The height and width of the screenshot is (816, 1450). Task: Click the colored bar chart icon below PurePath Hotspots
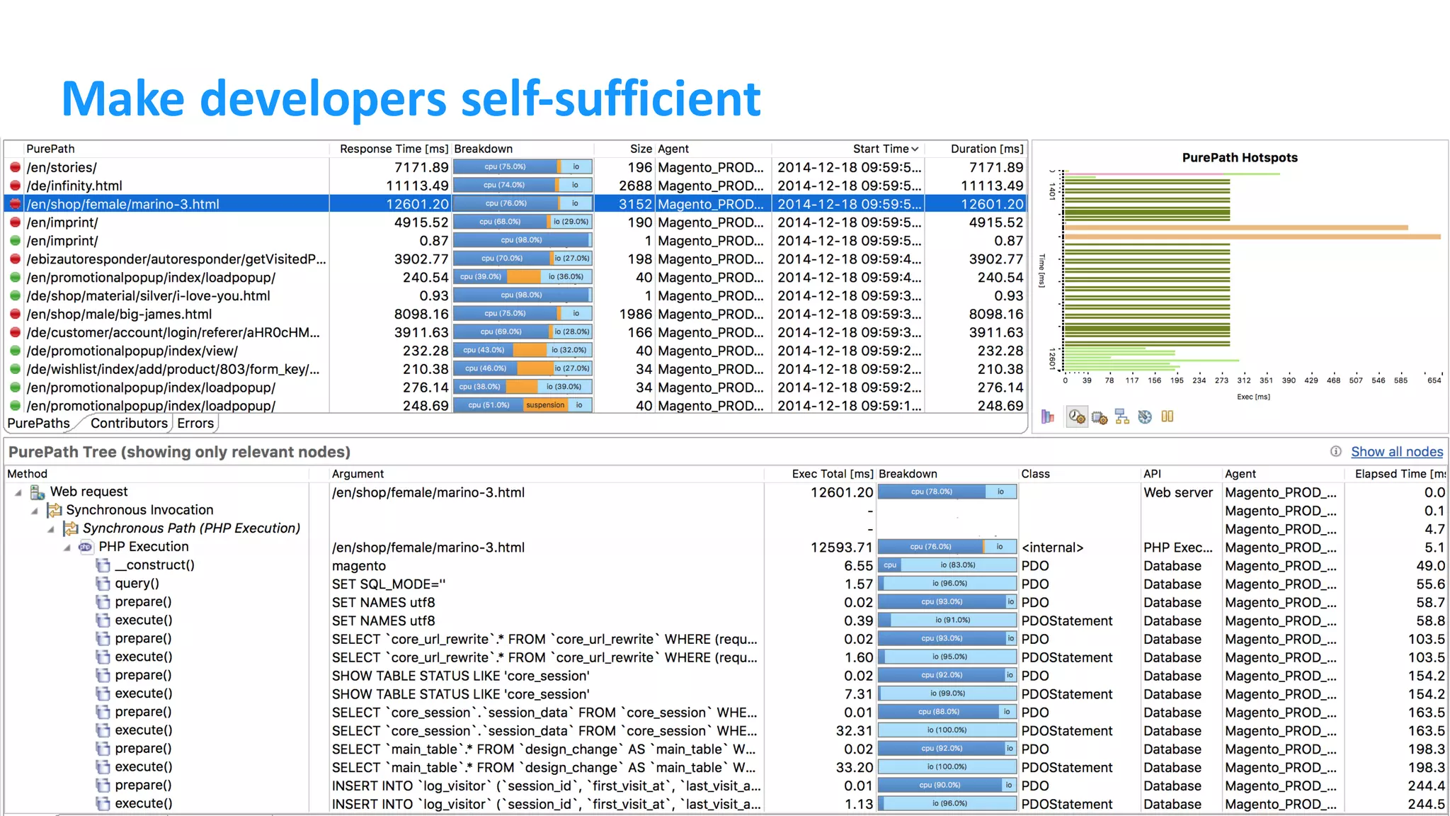tap(1048, 416)
